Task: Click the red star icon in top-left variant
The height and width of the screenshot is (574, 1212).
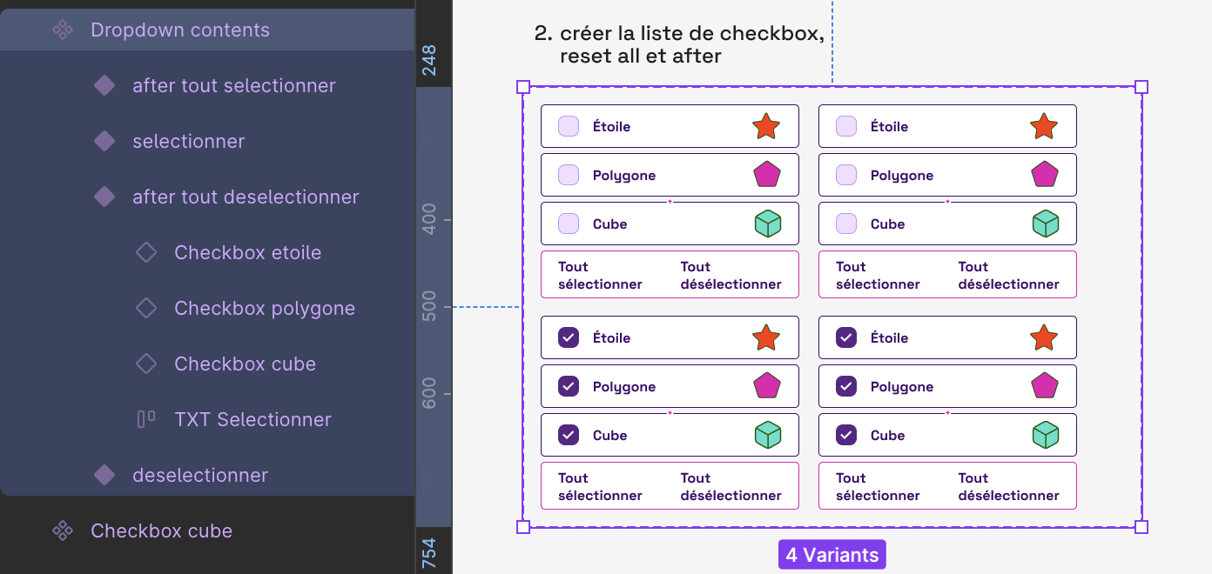Action: [x=766, y=126]
